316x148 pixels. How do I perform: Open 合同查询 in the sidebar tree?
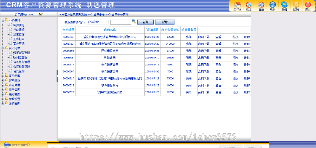click(x=19, y=71)
